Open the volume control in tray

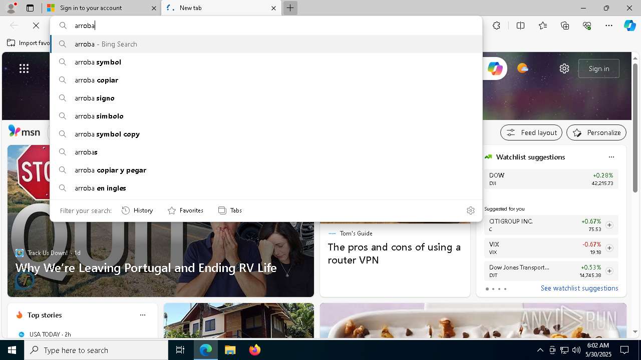[576, 350]
